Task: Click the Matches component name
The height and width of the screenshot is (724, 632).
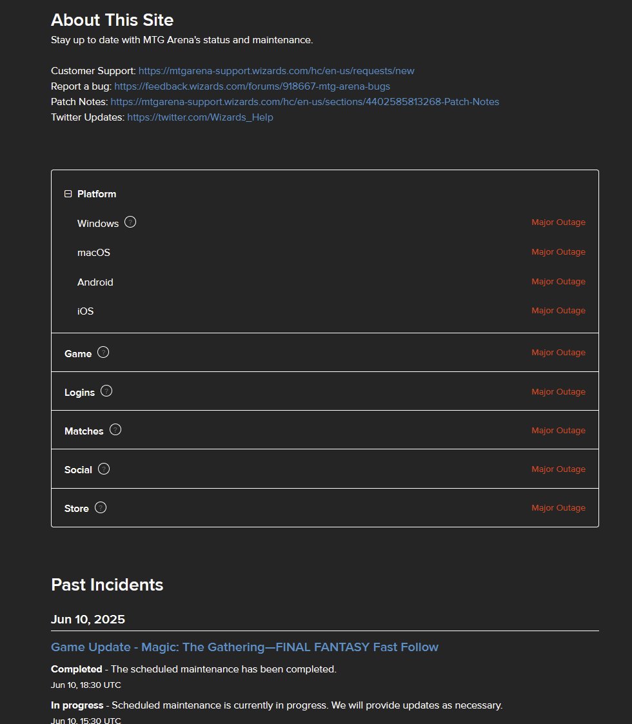Action: click(x=84, y=431)
